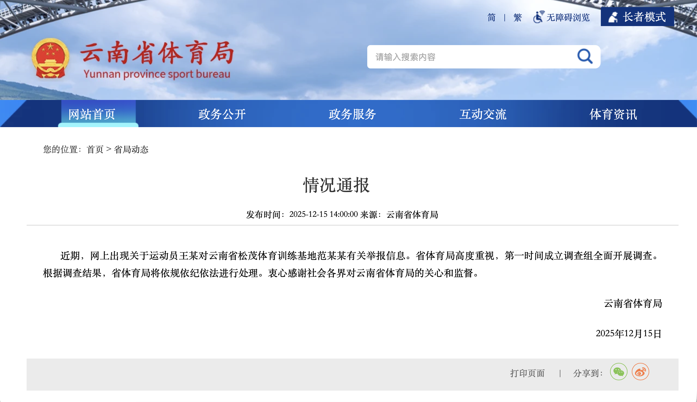
Task: Open 互动交流 navigation menu
Action: 483,114
